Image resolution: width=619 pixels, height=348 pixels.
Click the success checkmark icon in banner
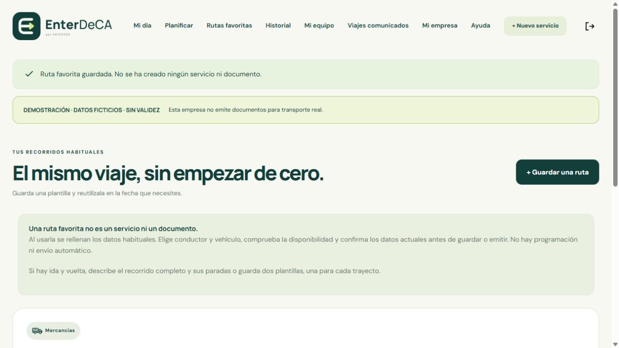(29, 74)
